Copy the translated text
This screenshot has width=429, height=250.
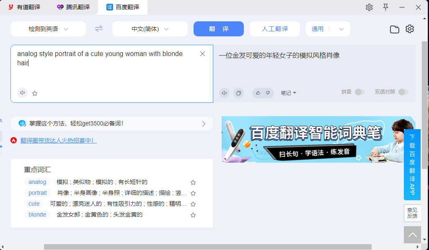point(238,93)
